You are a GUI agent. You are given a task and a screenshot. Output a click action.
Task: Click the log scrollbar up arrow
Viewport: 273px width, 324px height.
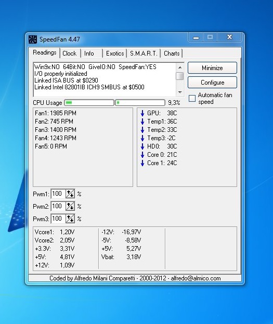coord(180,67)
